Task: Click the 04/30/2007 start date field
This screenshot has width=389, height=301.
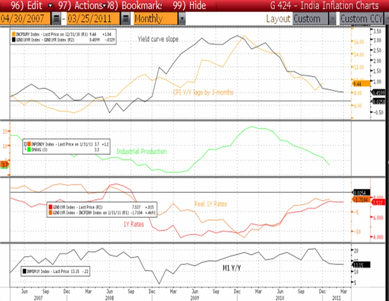Action: [25, 19]
